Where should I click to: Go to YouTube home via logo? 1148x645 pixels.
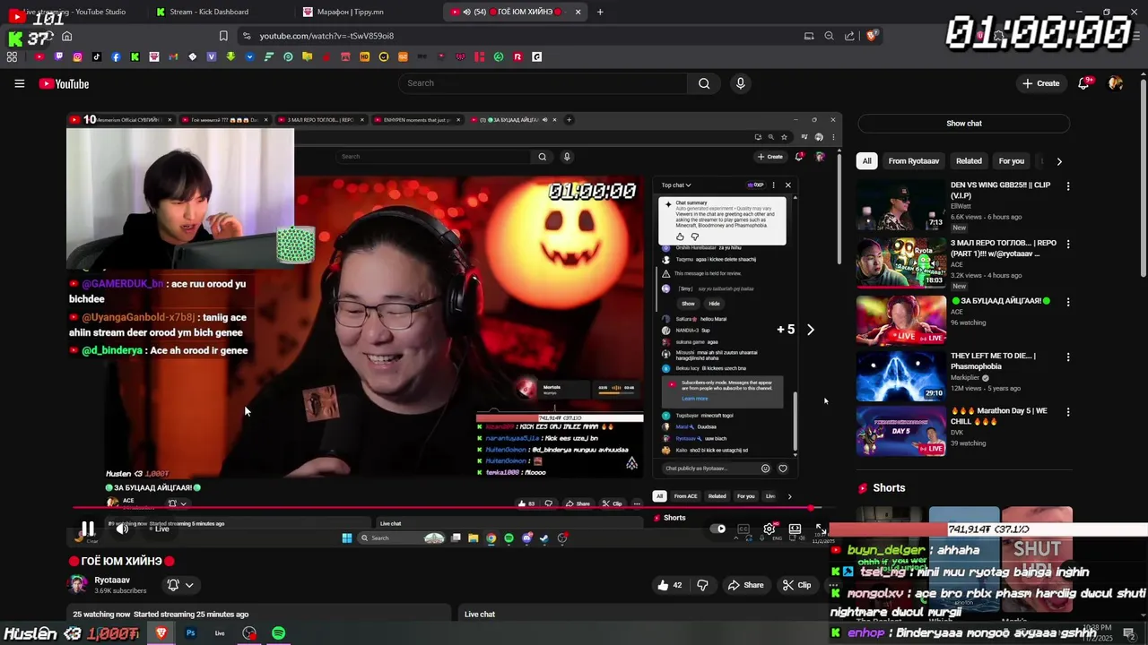click(64, 83)
